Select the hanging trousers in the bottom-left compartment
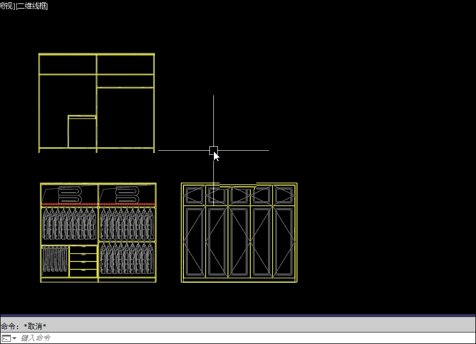Screen dimensions: 476x344 (54, 260)
